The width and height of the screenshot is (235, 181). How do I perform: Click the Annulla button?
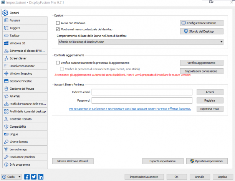click(200, 177)
